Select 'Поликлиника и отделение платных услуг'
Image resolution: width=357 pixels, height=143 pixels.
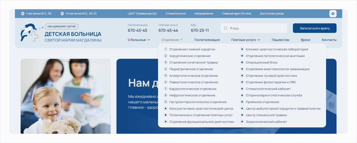coord(201,115)
